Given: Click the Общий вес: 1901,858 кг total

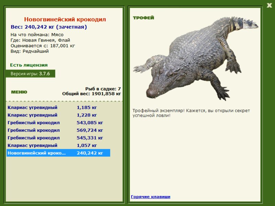Looking at the screenshot, I should point(91,94).
